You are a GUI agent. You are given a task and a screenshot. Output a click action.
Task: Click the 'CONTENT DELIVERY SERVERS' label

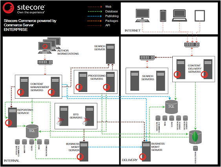click(x=194, y=68)
